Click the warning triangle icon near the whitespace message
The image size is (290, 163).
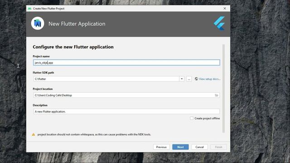coord(34,134)
